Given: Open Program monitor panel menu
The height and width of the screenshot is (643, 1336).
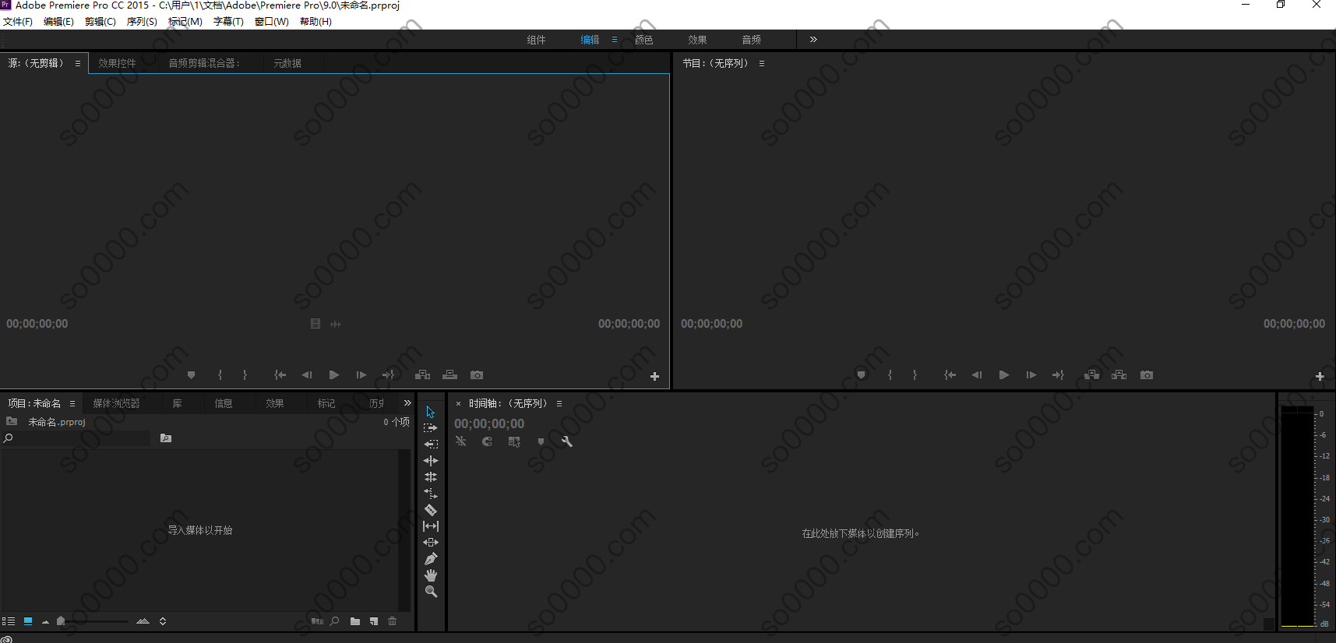Looking at the screenshot, I should (x=762, y=64).
